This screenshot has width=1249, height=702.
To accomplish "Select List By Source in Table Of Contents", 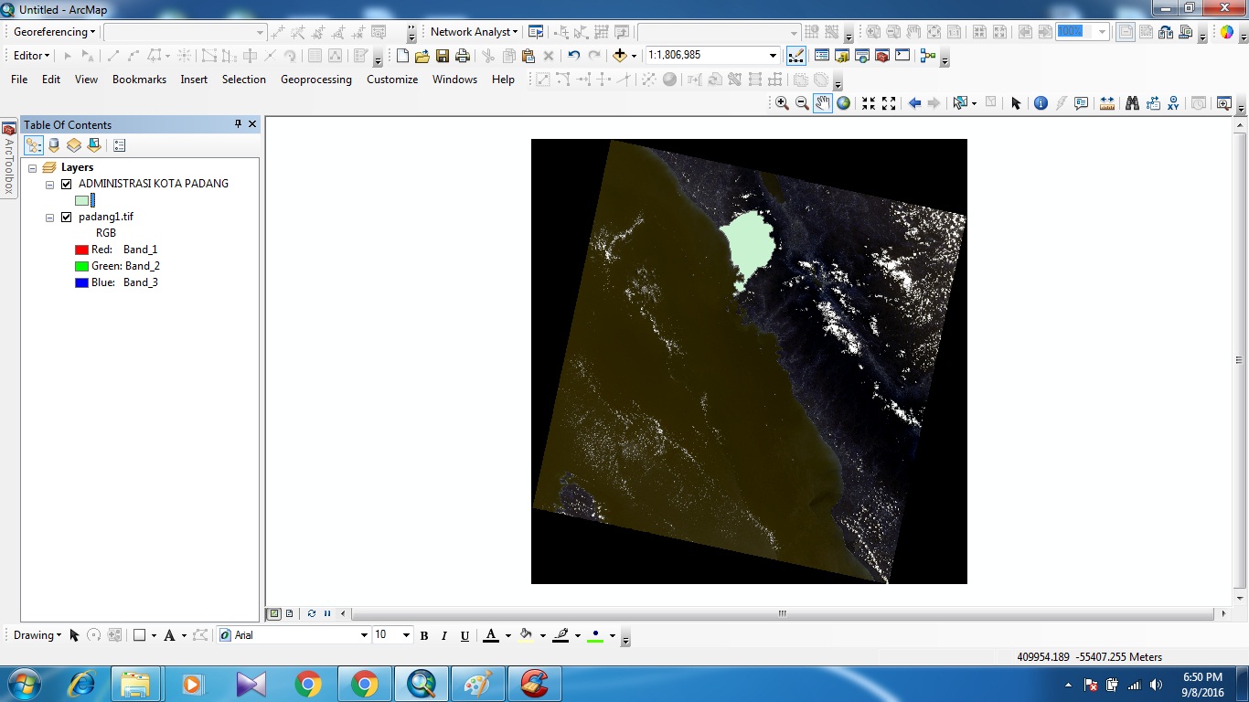I will click(53, 144).
